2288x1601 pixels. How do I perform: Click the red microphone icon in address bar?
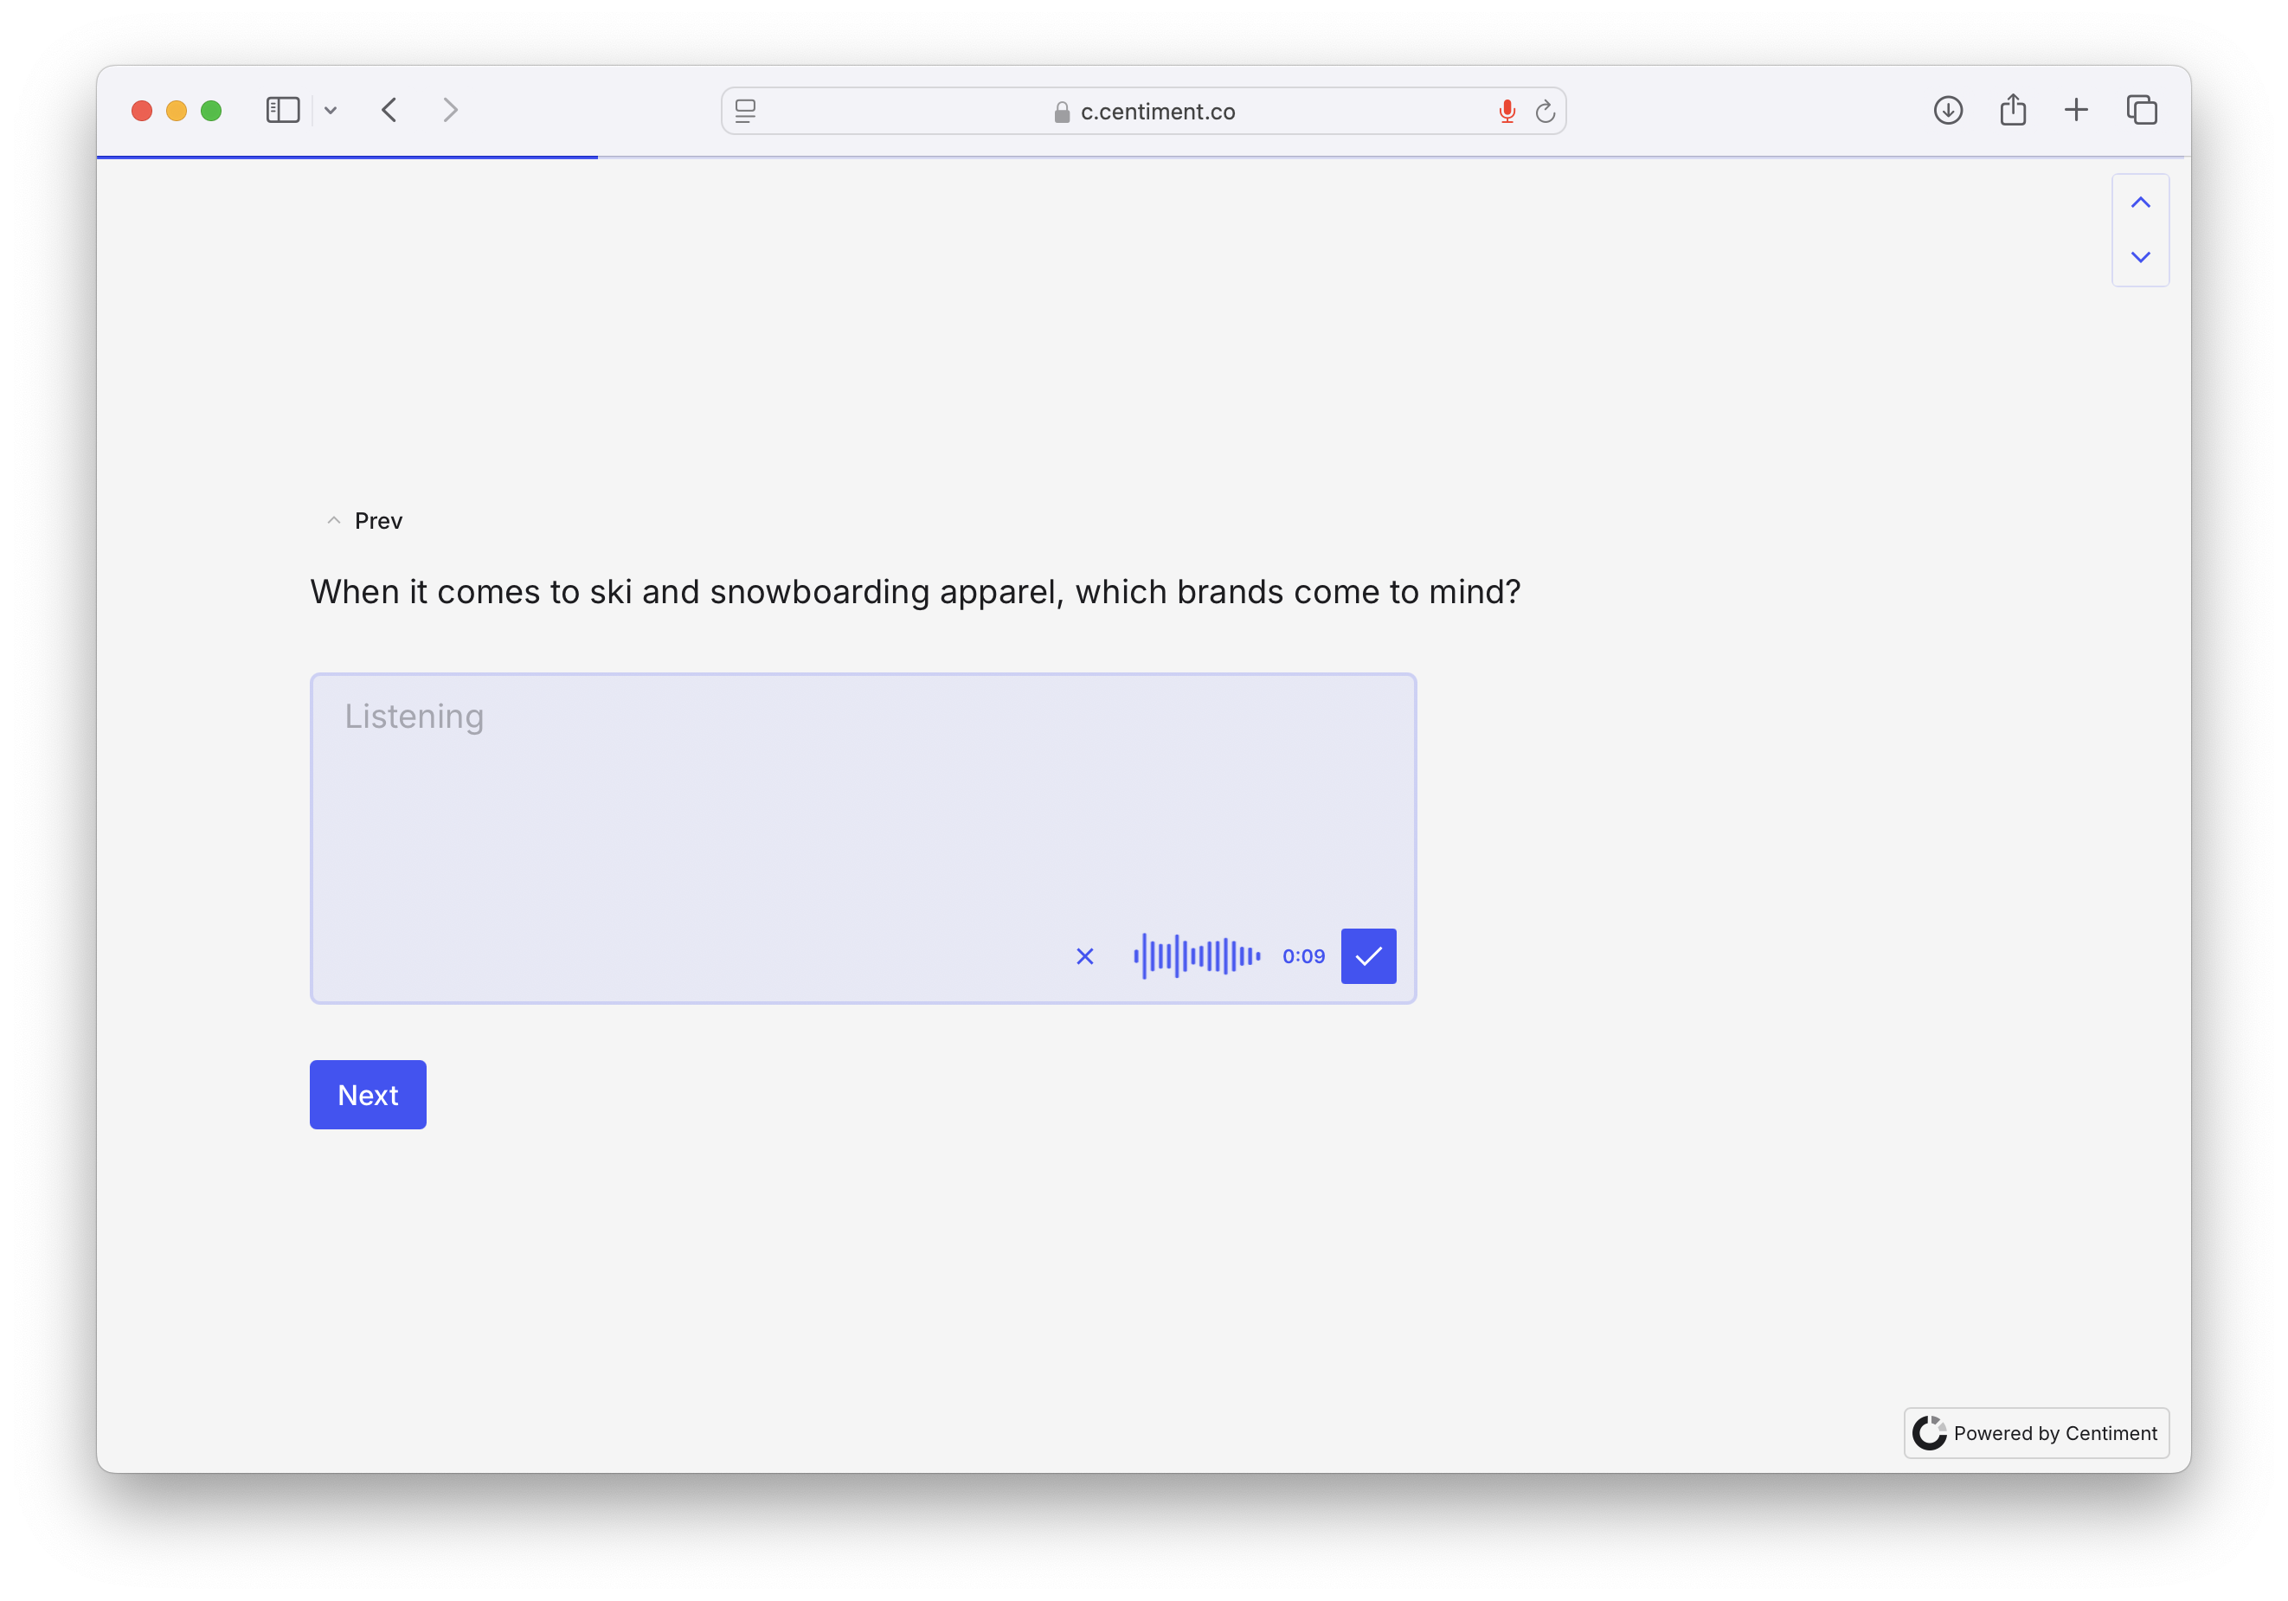1506,112
